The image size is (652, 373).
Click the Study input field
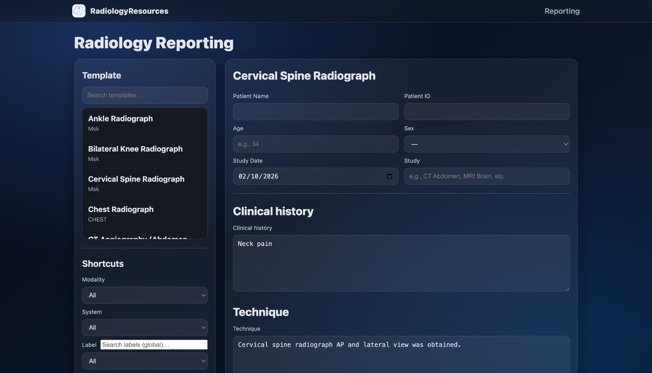pyautogui.click(x=487, y=176)
